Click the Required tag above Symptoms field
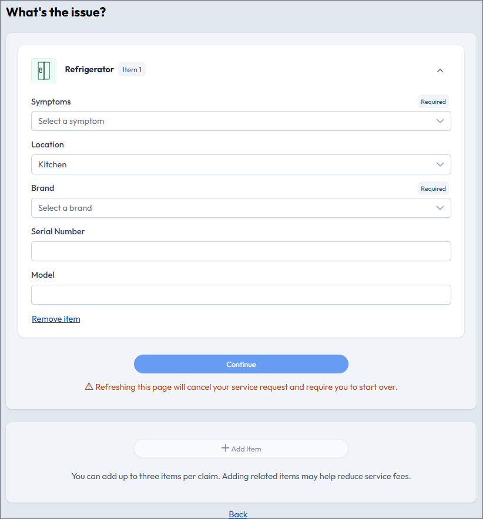Screen dimensions: 483x519 (x=433, y=102)
